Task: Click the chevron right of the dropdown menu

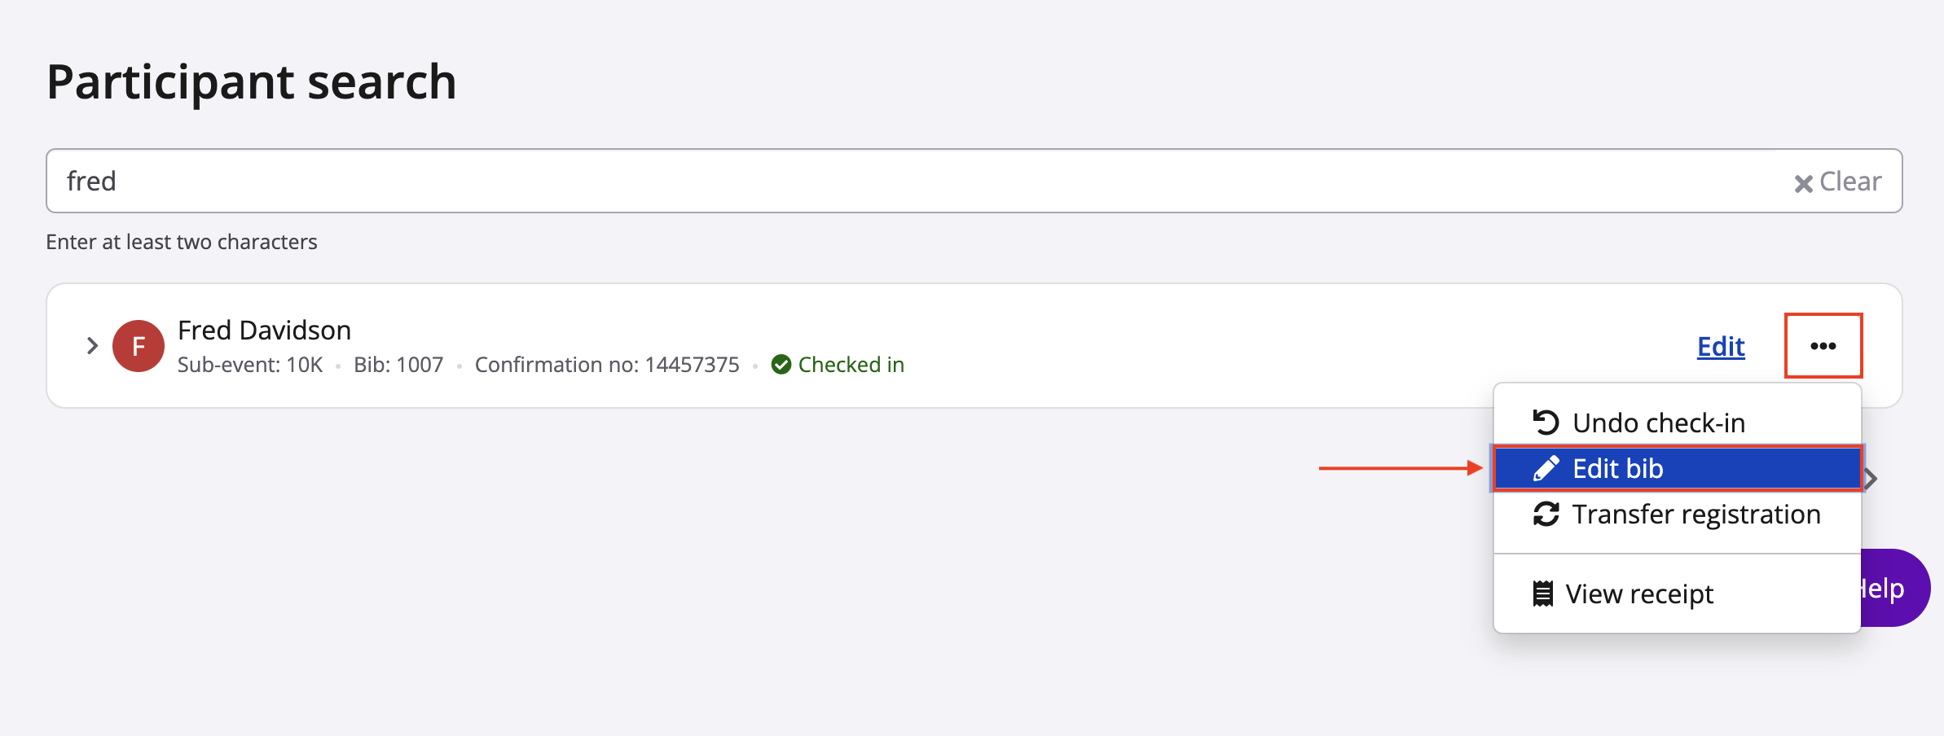Action: click(x=1871, y=479)
